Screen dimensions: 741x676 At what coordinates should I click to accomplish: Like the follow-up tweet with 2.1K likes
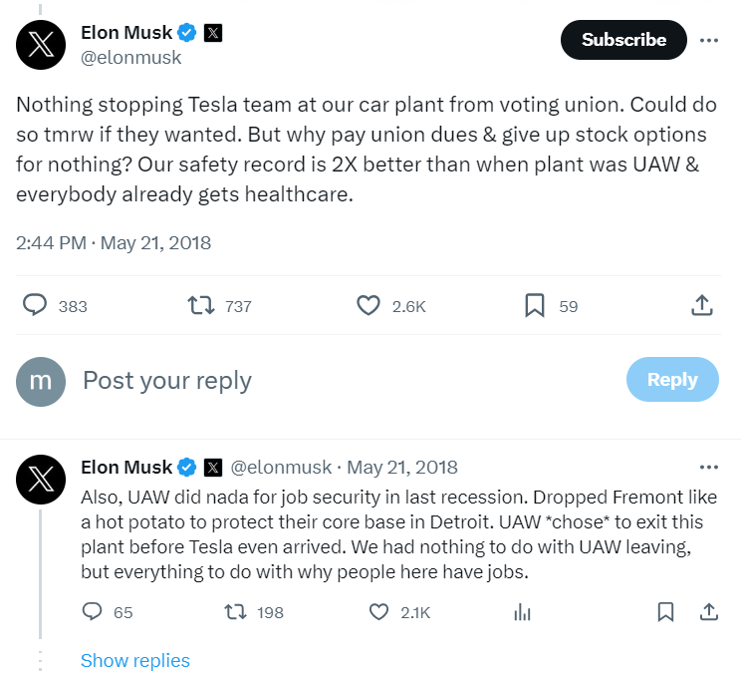tap(378, 611)
